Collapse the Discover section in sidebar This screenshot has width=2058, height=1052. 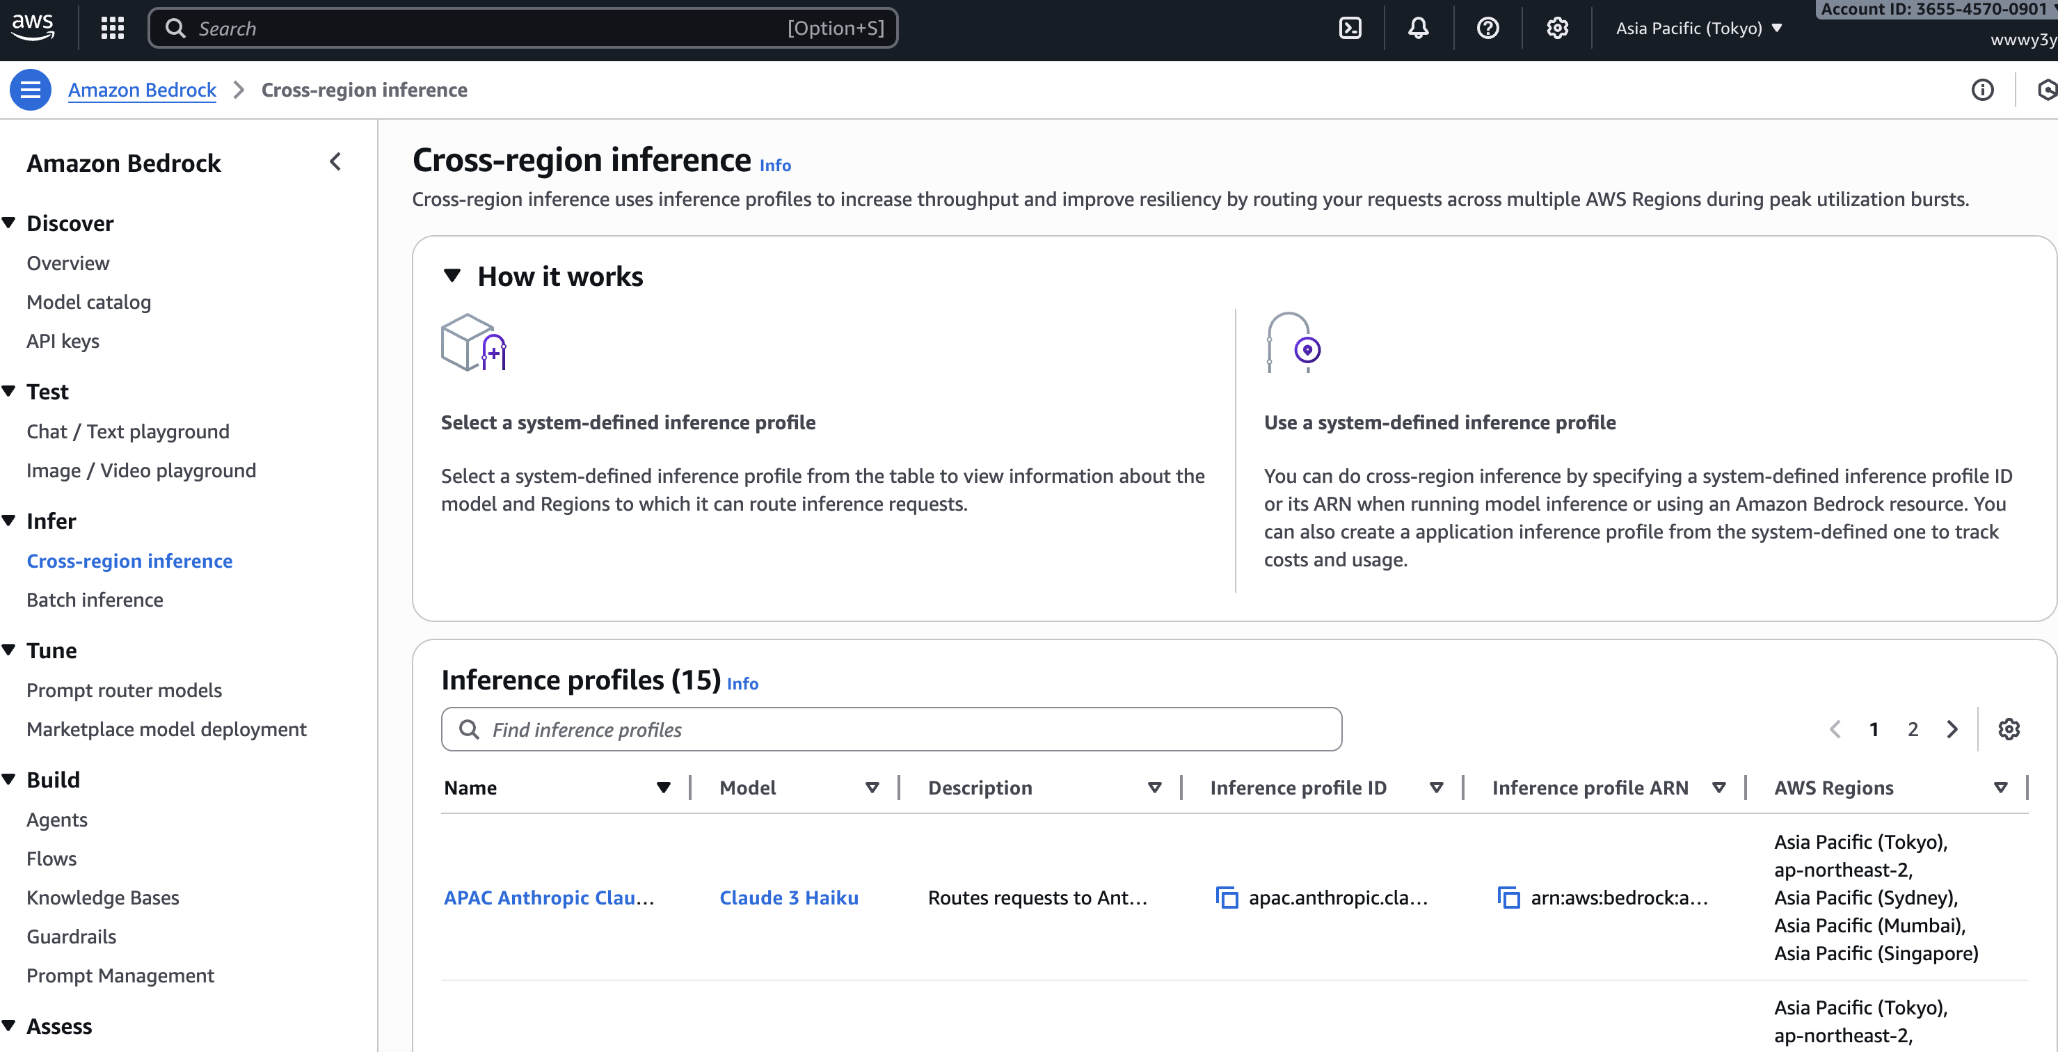tap(9, 222)
